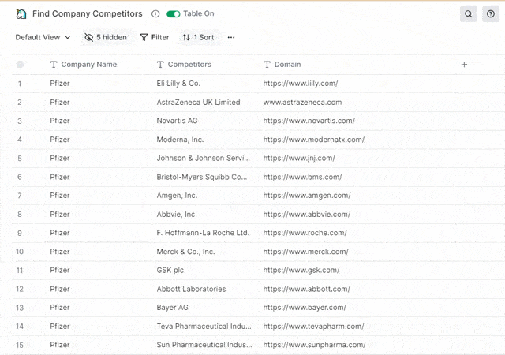Toggle the Table On switch

[174, 14]
